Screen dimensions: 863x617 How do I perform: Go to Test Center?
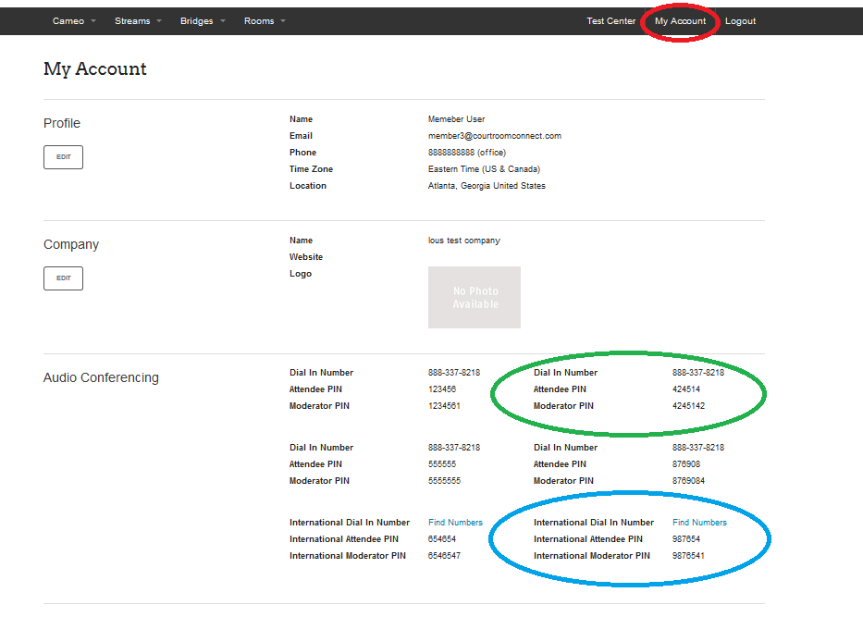(x=610, y=21)
